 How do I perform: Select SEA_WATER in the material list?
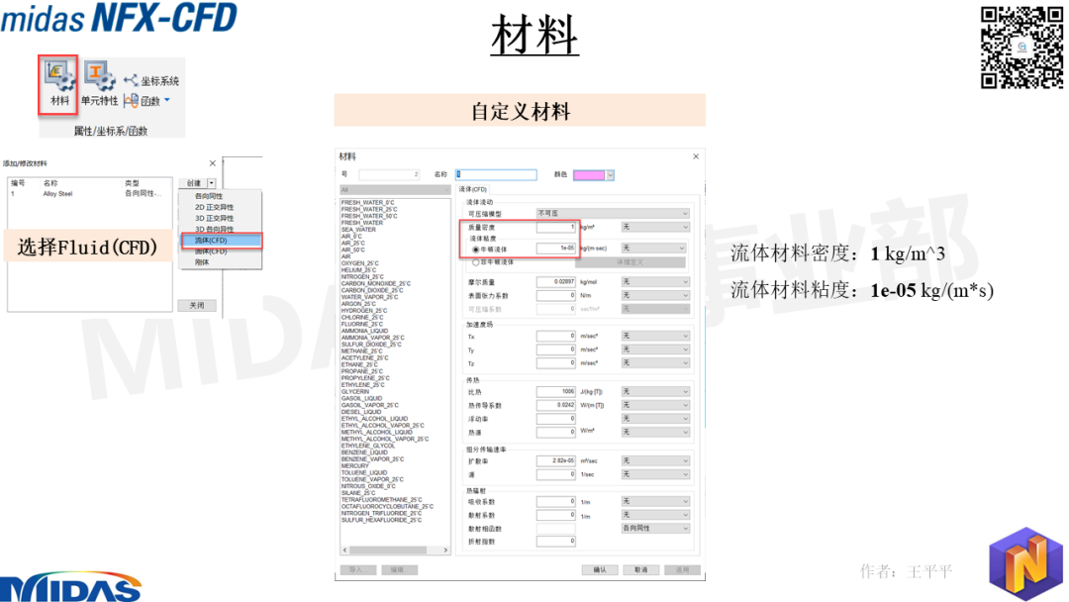[358, 230]
